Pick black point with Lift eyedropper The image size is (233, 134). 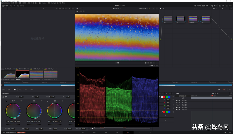click(6, 101)
